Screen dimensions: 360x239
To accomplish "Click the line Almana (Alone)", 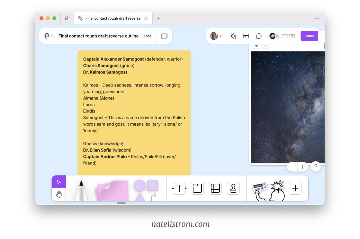I will [x=98, y=98].
